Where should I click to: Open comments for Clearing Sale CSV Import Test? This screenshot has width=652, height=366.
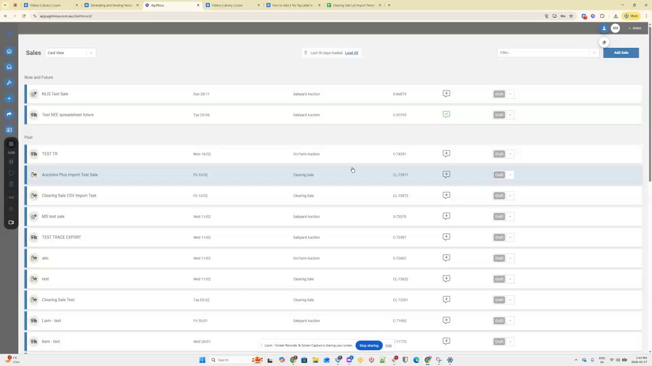point(446,195)
